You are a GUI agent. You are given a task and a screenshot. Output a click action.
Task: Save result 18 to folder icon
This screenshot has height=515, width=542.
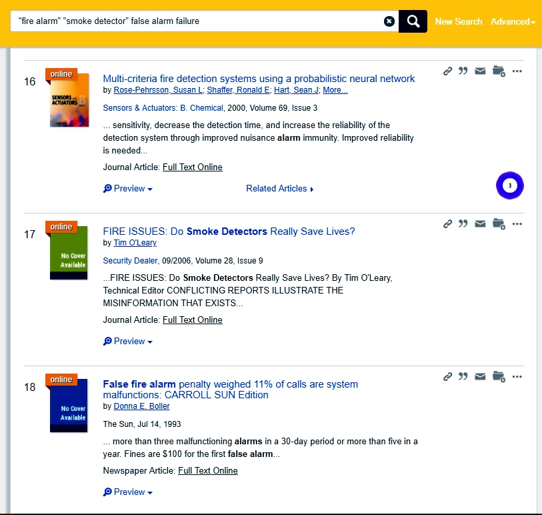coord(499,377)
